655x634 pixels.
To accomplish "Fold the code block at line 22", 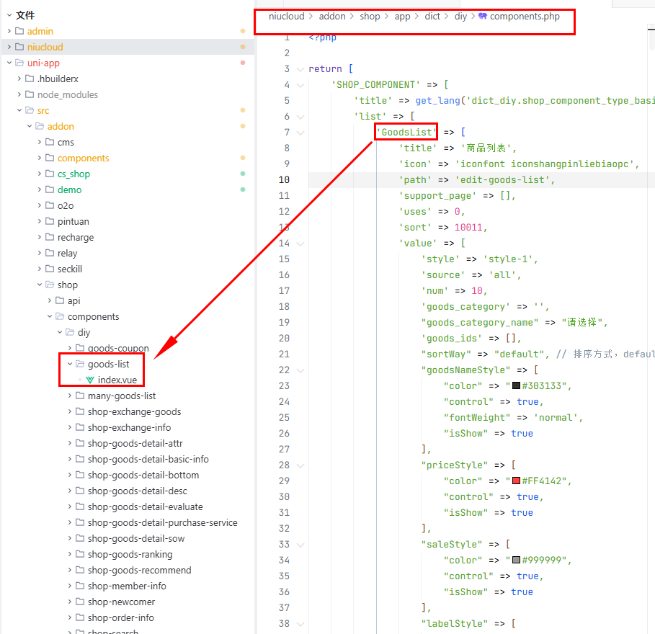I will click(x=300, y=370).
